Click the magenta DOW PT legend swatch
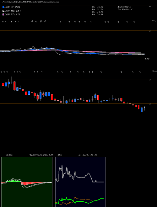The image size is (157, 207). click(3, 14)
